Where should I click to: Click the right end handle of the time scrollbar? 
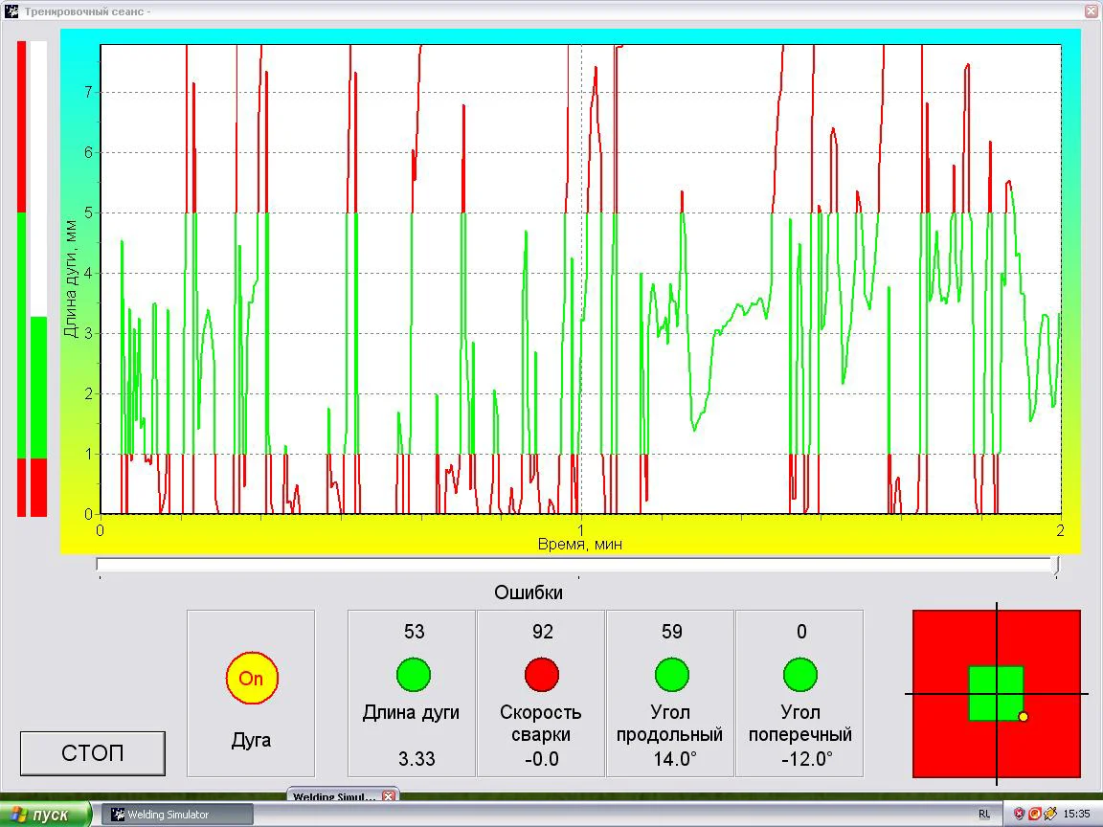coord(1057,567)
